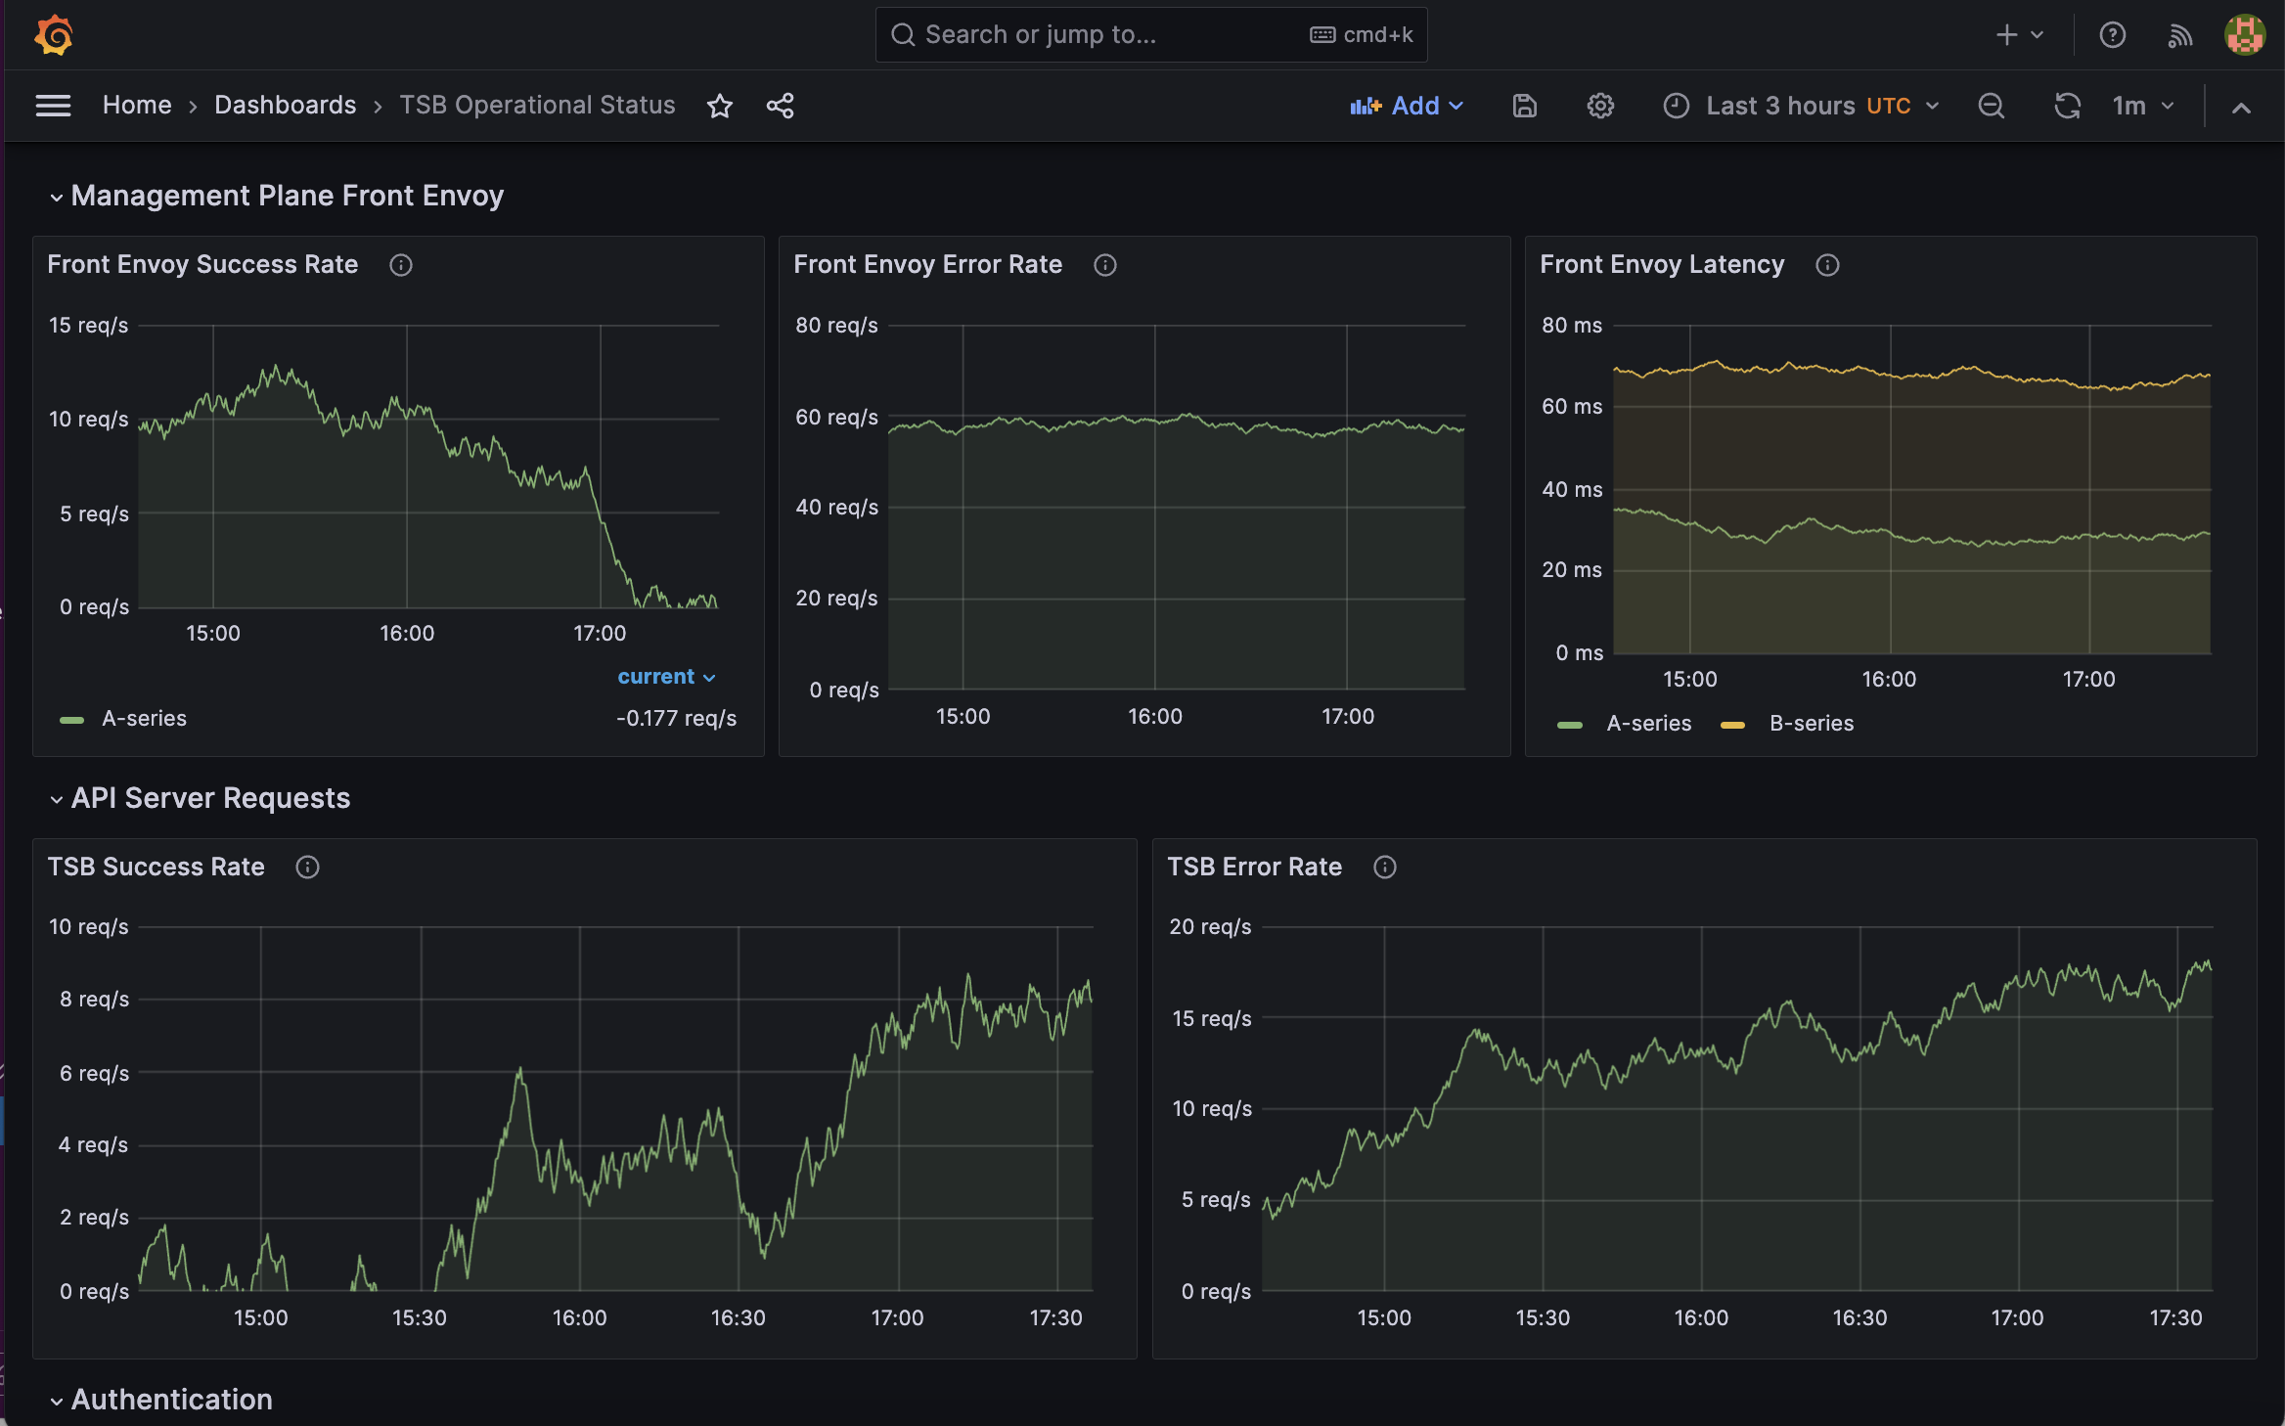Open the Add panel dropdown
Viewport: 2285px width, 1426px height.
[1407, 106]
